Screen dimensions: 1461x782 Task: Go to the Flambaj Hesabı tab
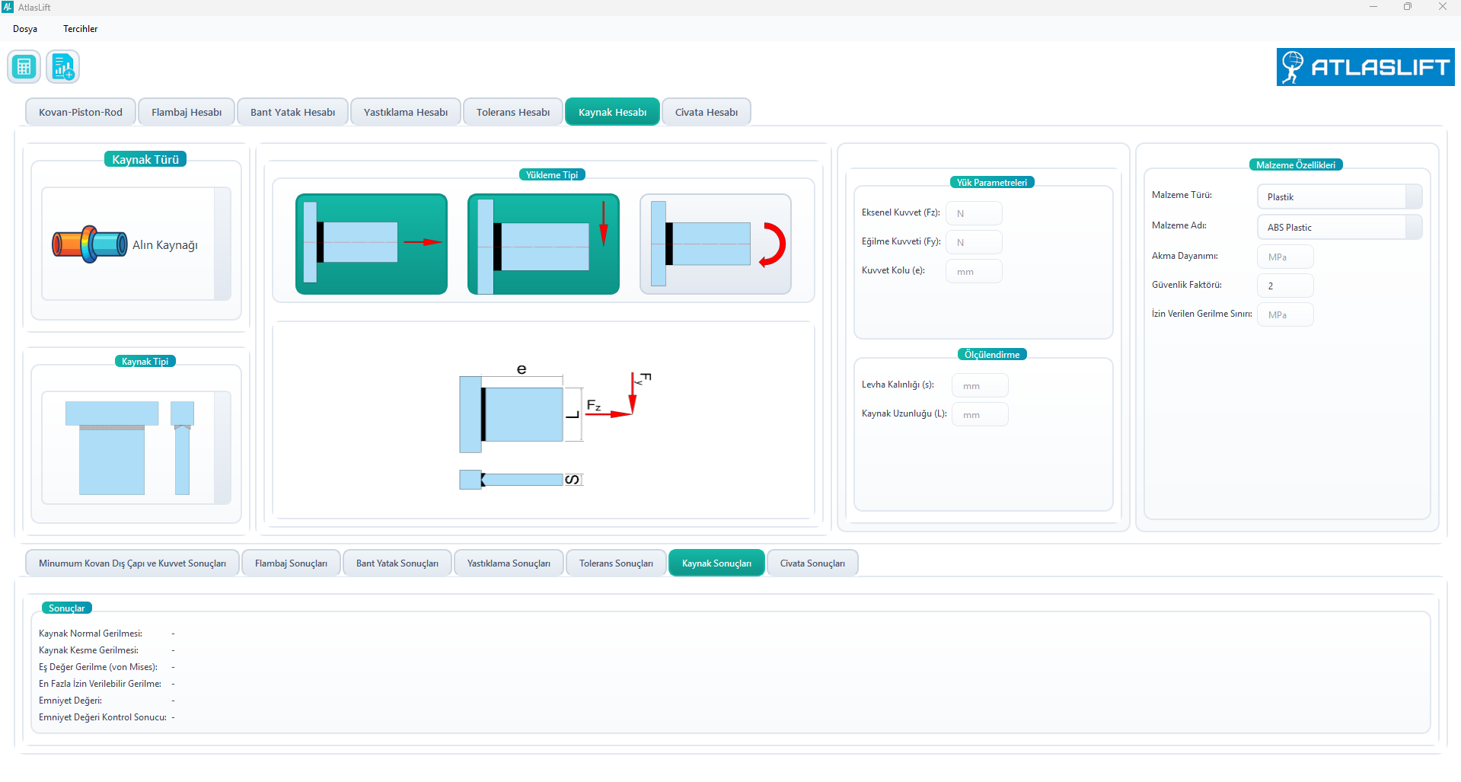[187, 112]
